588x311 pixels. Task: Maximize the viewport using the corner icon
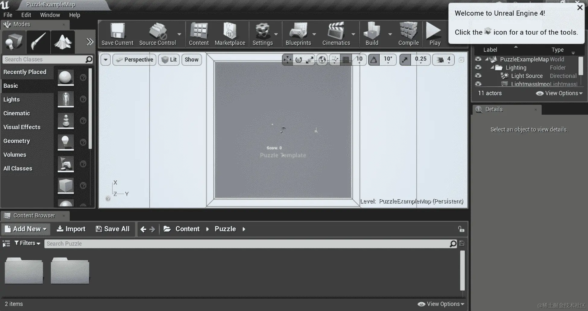pyautogui.click(x=461, y=60)
